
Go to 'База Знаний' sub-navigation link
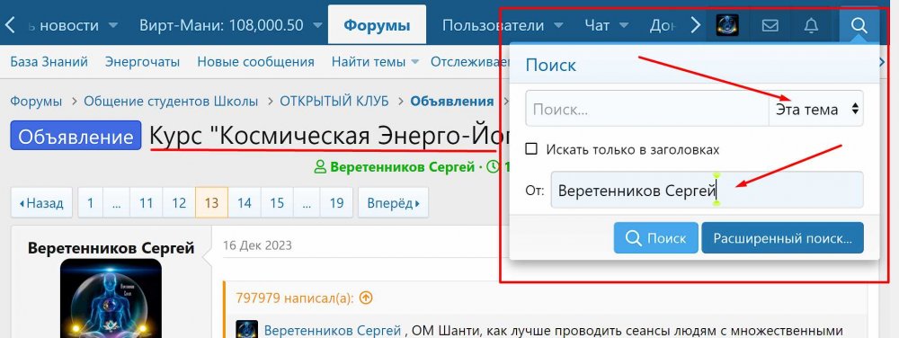coord(49,62)
